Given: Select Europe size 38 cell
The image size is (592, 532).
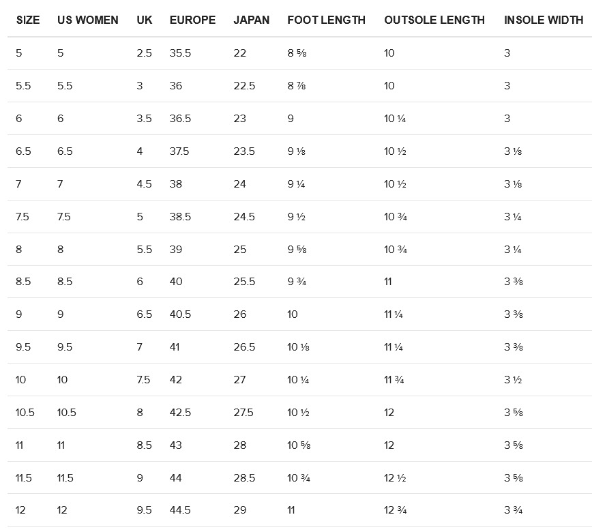Looking at the screenshot, I should click(x=176, y=184).
